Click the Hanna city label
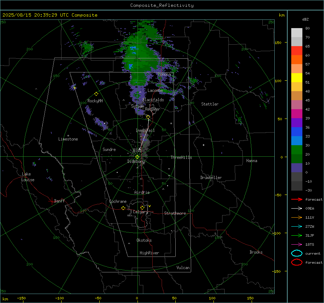Screen dimensions: 324x303 click(252, 161)
